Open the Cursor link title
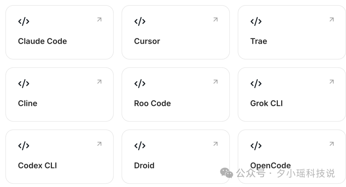Viewport: 346px width, 187px height. (147, 41)
